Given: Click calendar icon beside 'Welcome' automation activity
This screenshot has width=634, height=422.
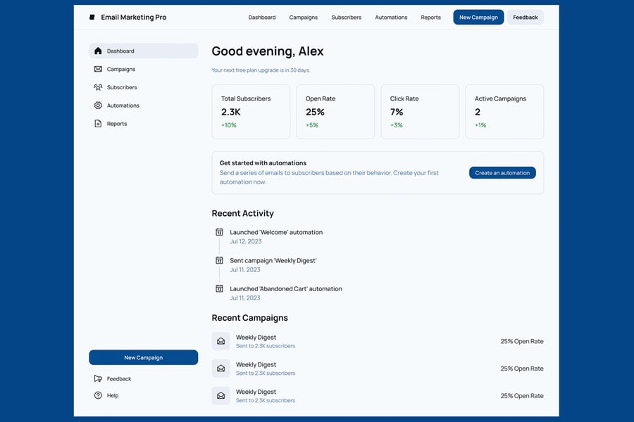Looking at the screenshot, I should pyautogui.click(x=219, y=232).
